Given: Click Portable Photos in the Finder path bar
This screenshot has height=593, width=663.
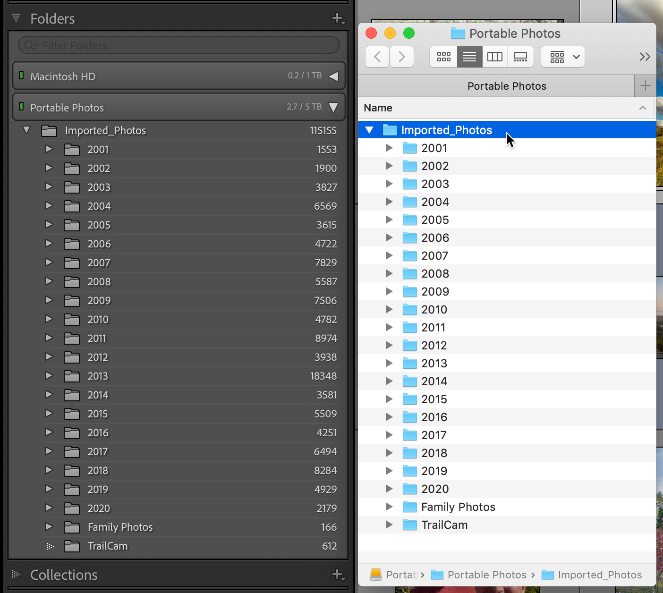Looking at the screenshot, I should (x=486, y=575).
